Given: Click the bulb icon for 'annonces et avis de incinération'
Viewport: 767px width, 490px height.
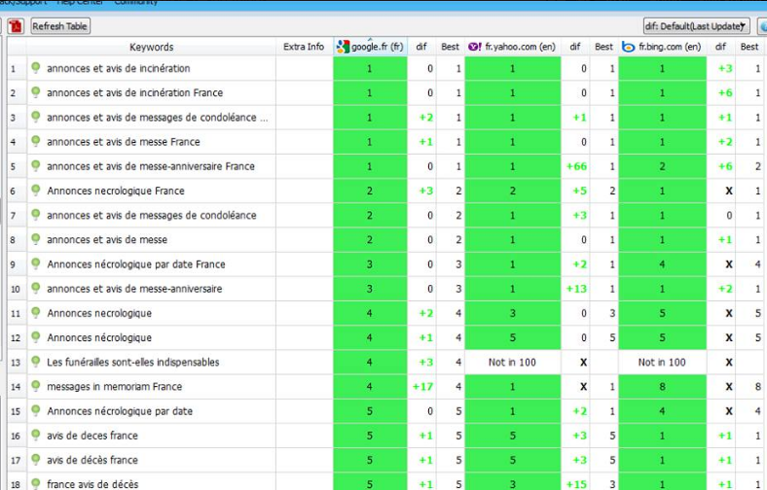Looking at the screenshot, I should (36, 68).
